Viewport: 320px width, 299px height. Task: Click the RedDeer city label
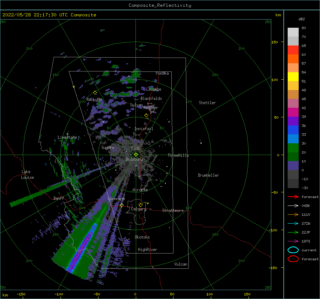[151, 108]
